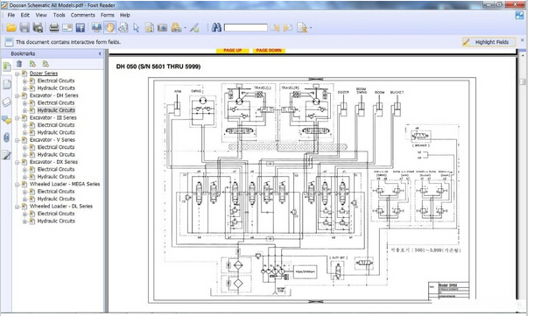Screen dimensions: 534x316
Task: Select Hydraulic Circuits under Wheeled Loader - DL Series
Action: 56,221
